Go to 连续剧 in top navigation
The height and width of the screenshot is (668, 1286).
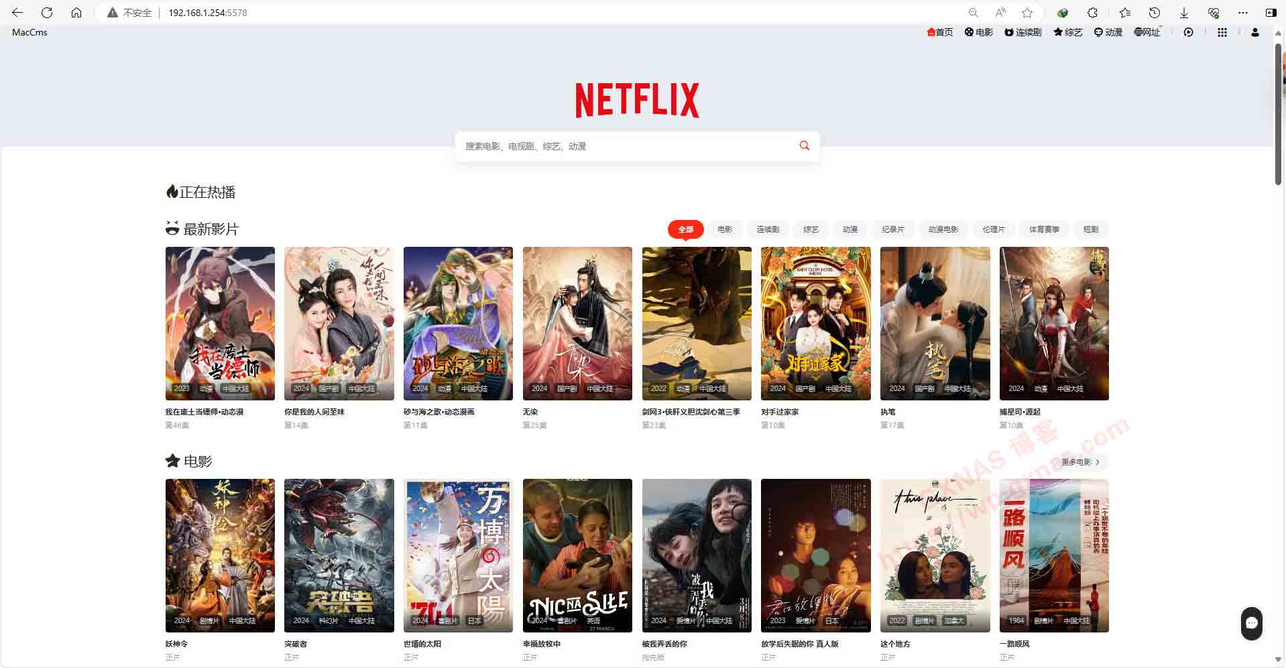[1022, 32]
